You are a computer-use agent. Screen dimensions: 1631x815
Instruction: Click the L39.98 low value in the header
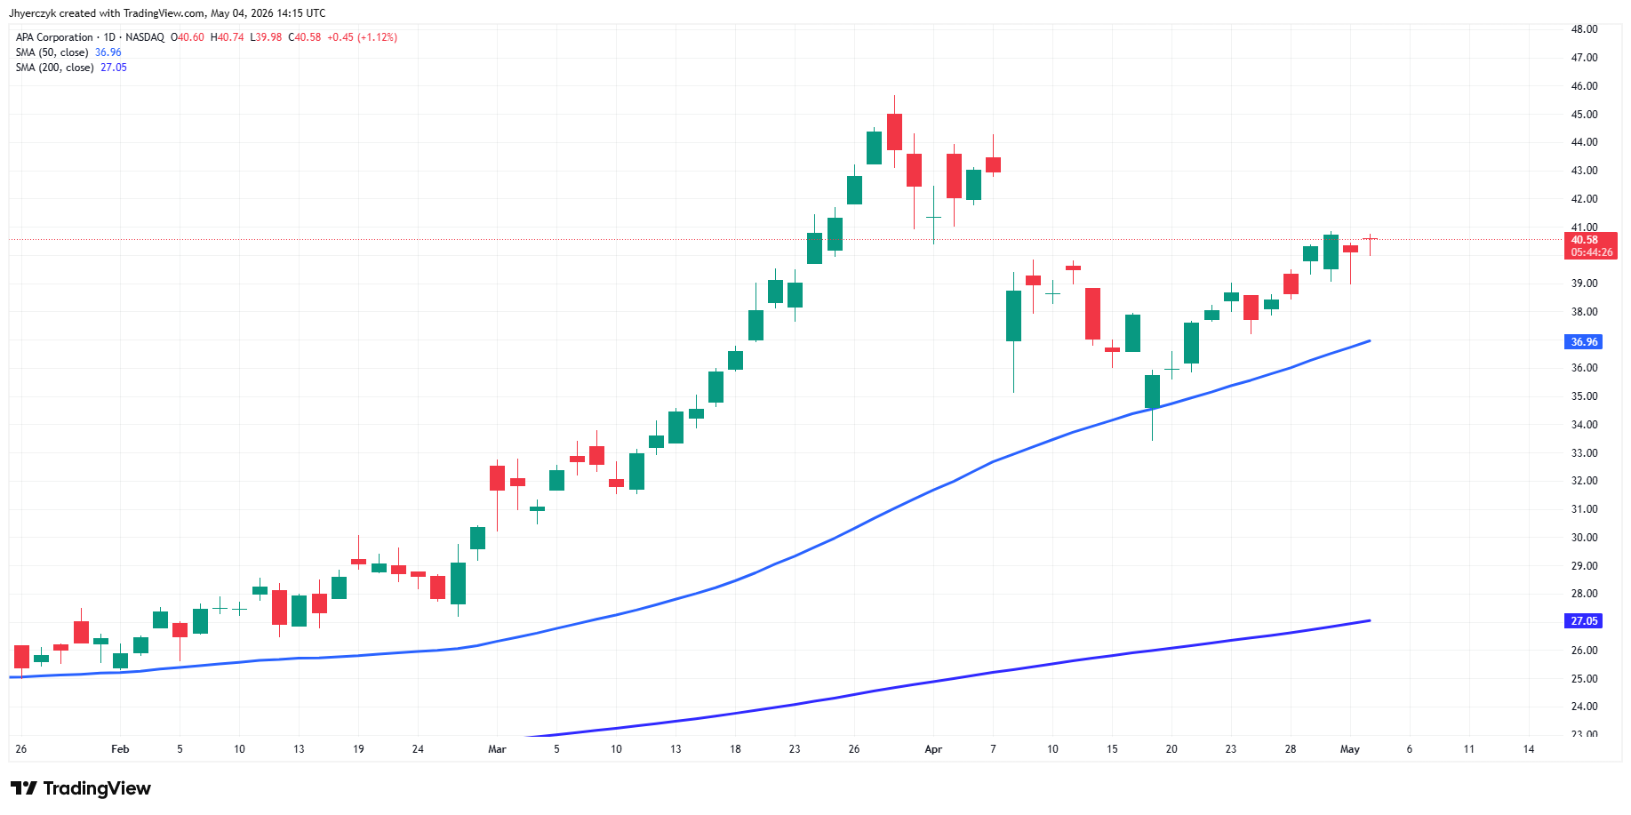point(266,37)
